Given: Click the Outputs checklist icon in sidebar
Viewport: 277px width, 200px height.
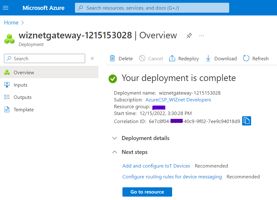Looking at the screenshot, I should click(x=7, y=97).
